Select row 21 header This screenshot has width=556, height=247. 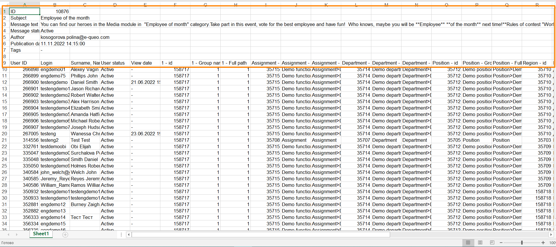pos(4,140)
